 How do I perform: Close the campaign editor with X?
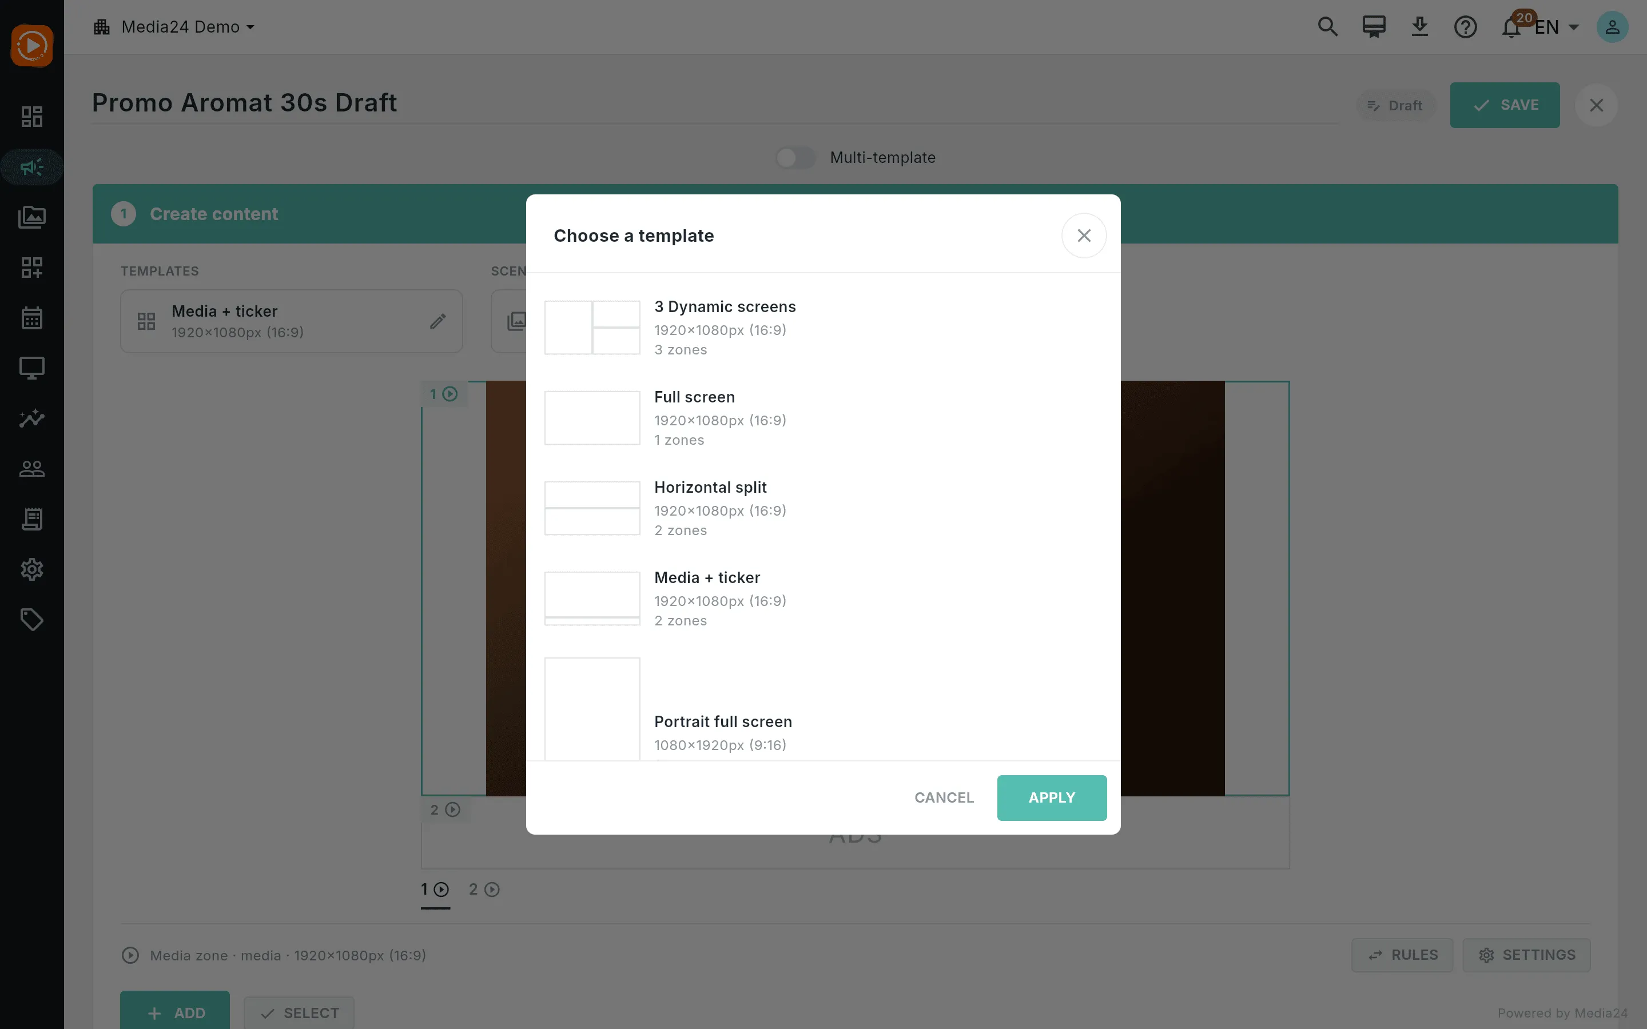[x=1596, y=105]
